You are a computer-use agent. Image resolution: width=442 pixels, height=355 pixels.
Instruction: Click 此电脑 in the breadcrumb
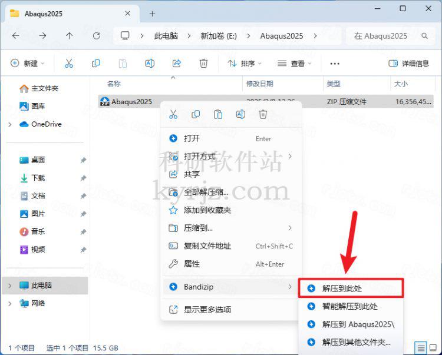coord(166,36)
